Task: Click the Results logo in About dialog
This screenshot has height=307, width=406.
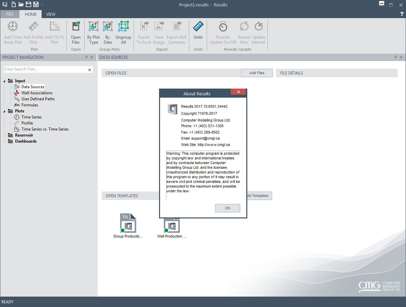Action: click(x=172, y=110)
